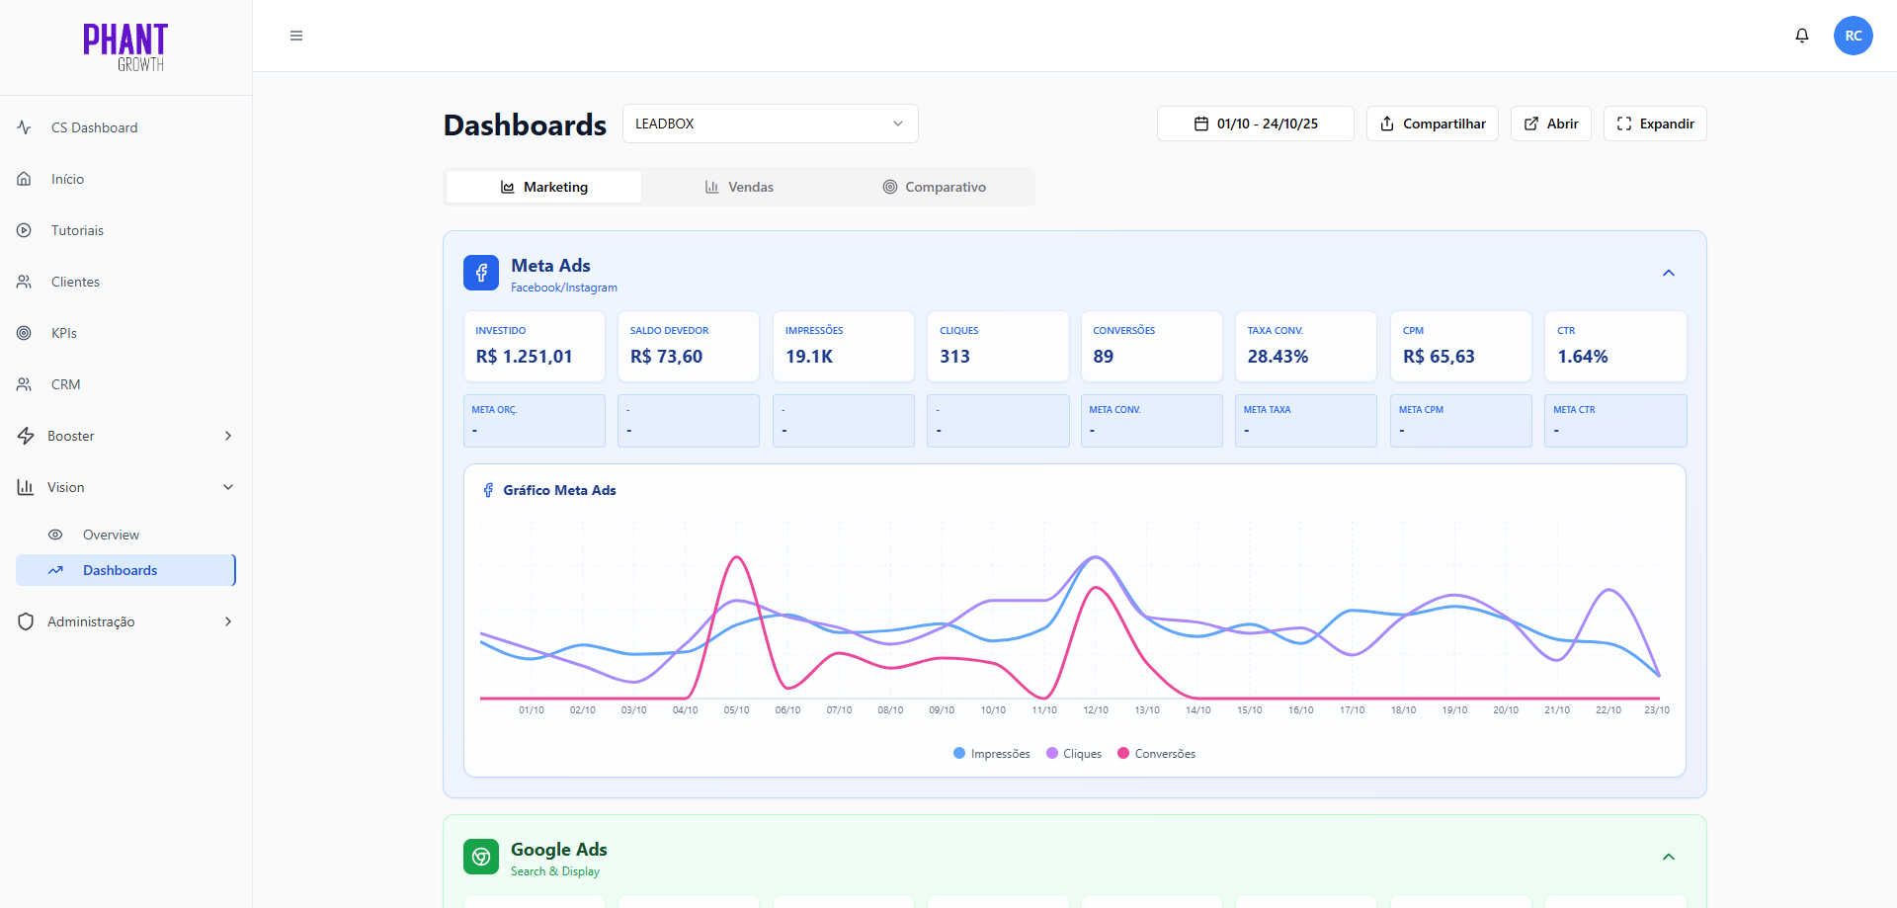
Task: Click the PHANT Growth logo
Action: point(125,47)
